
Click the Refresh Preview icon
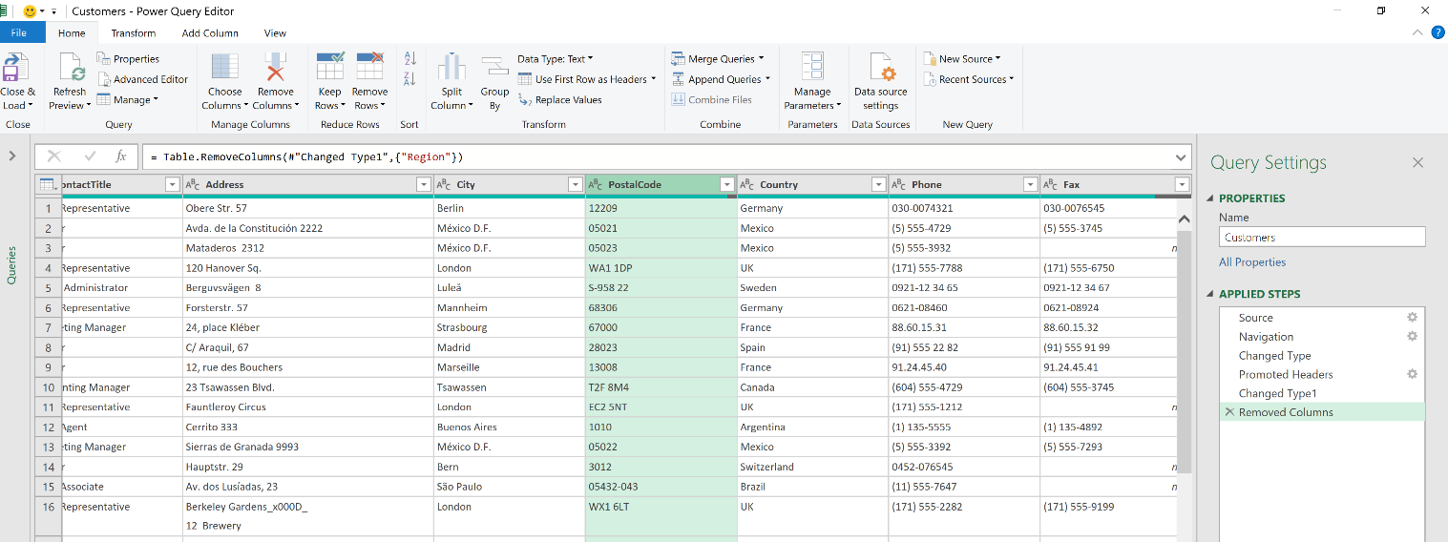click(73, 68)
